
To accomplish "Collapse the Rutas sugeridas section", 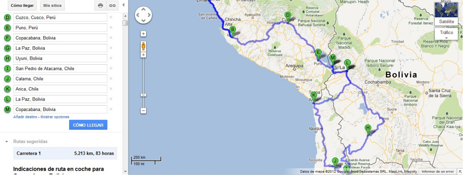I will click(7, 142).
